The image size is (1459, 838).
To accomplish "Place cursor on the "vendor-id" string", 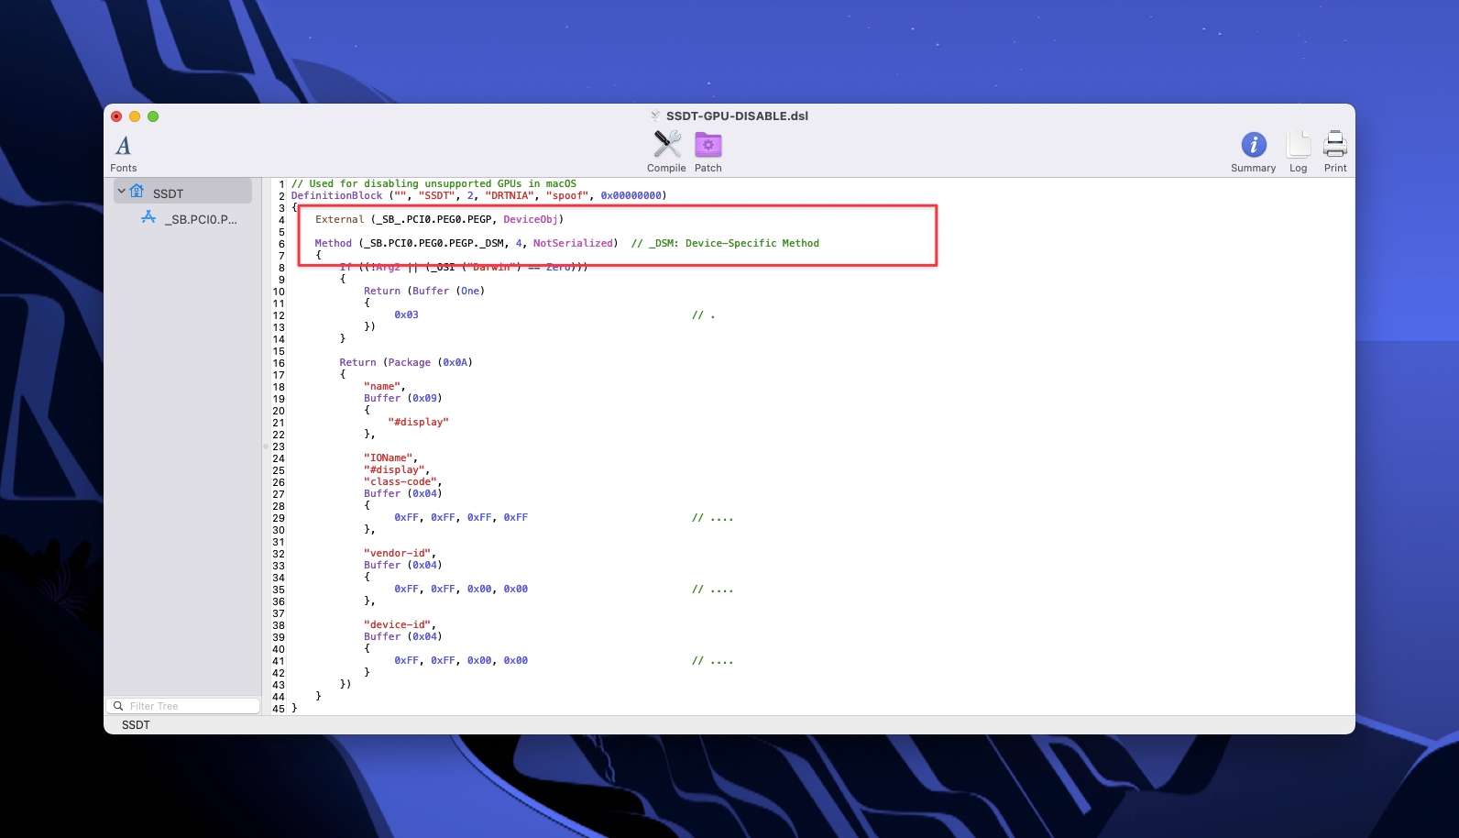I will click(x=400, y=553).
